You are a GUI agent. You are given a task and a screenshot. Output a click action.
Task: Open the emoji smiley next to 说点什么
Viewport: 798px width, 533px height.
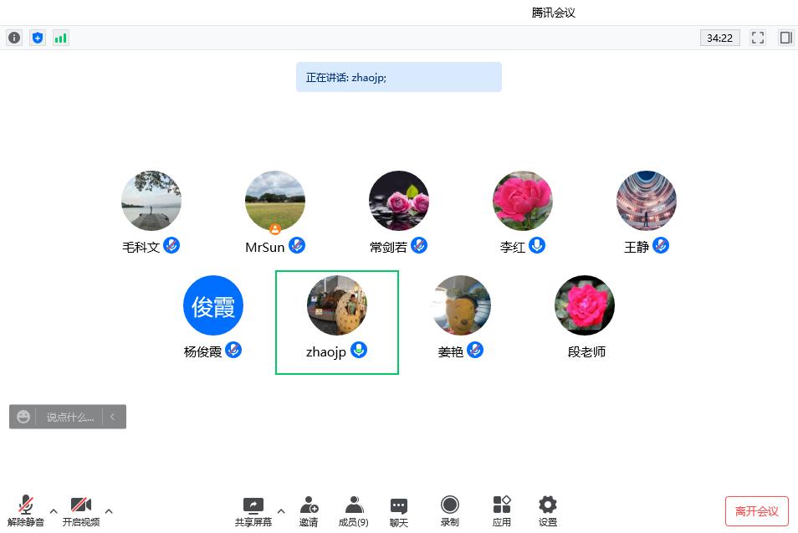tap(23, 416)
